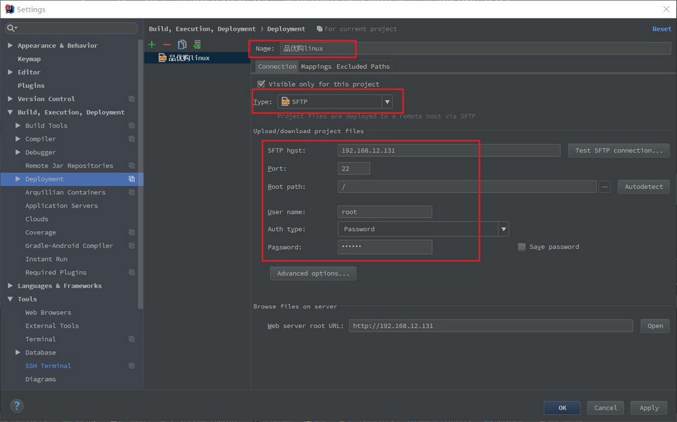Click the SFTP host input field
Viewport: 677px width, 422px height.
point(449,150)
